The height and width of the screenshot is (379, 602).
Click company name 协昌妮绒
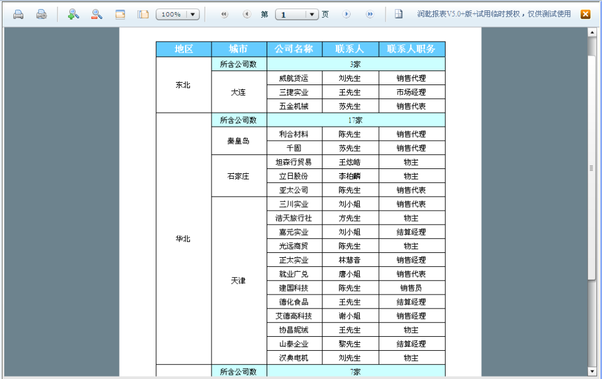tap(294, 330)
